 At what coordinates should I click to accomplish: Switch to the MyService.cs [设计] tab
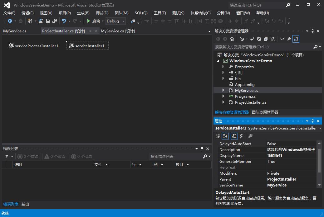point(118,31)
